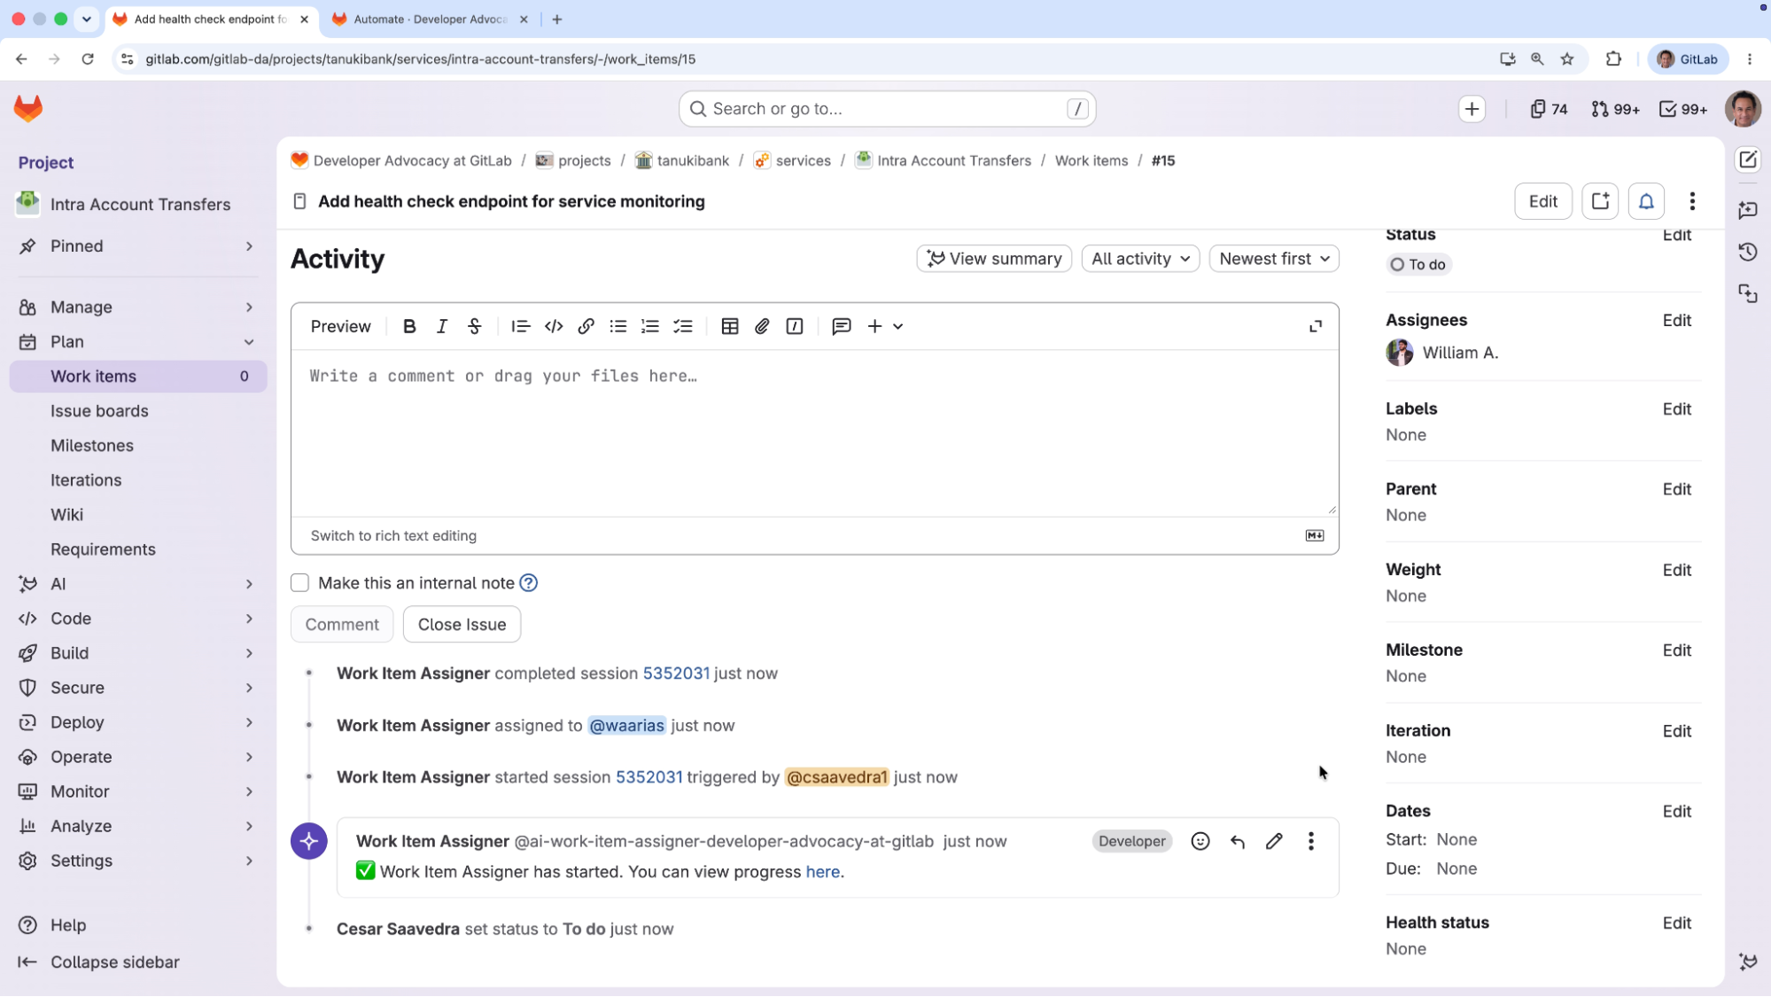Open session 5352031 completed link

point(676,674)
